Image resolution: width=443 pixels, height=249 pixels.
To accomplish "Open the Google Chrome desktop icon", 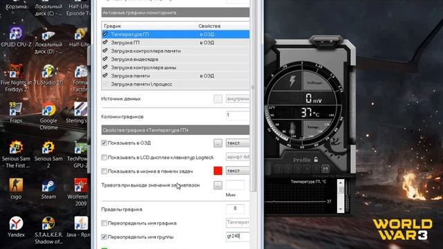I will click(48, 116).
